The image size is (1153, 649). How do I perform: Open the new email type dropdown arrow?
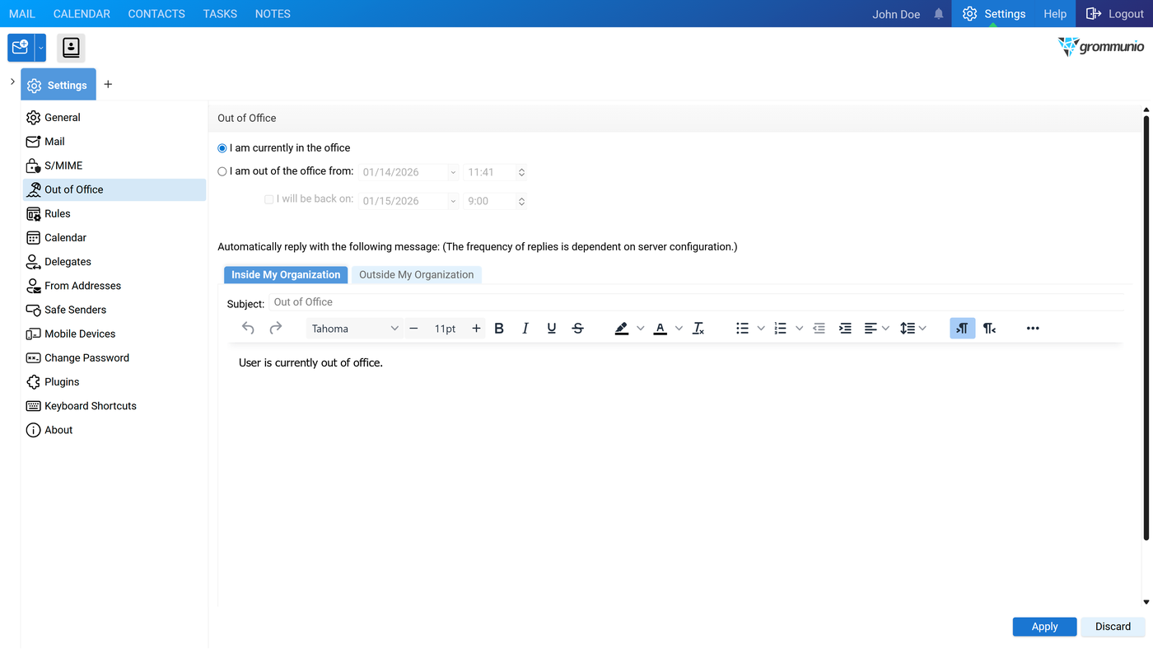(x=40, y=48)
